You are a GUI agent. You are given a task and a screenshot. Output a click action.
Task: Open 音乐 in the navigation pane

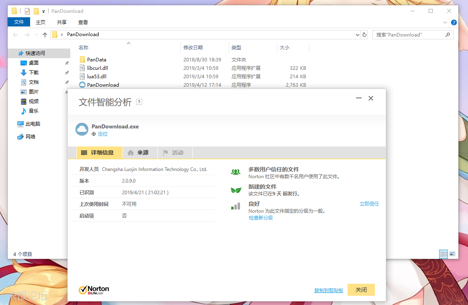click(x=33, y=111)
